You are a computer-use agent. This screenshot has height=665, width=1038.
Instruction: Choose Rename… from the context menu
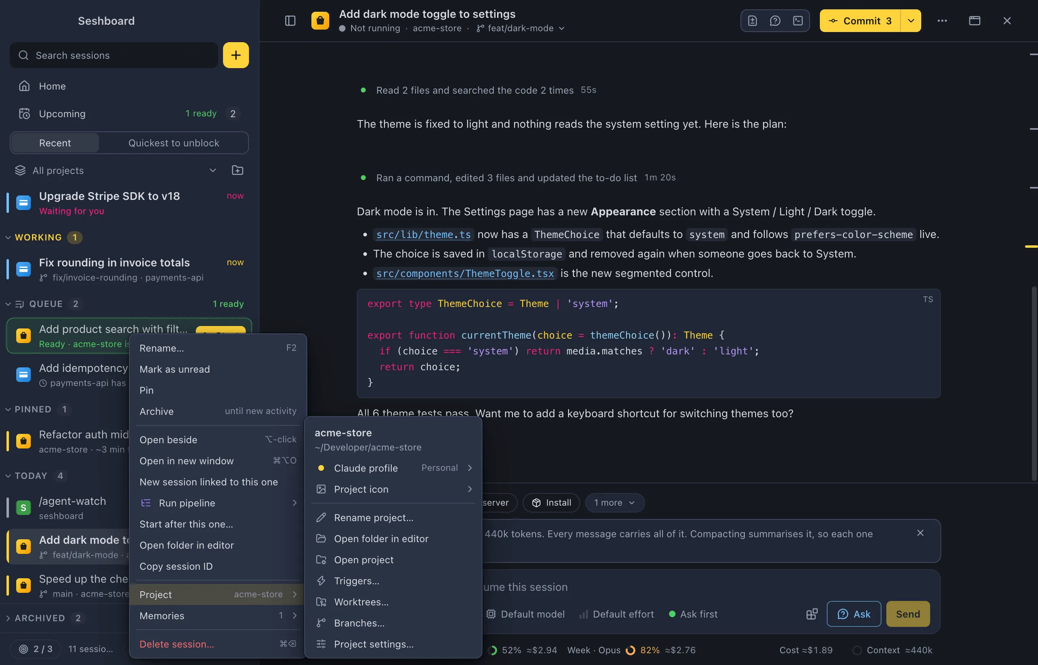coord(218,348)
